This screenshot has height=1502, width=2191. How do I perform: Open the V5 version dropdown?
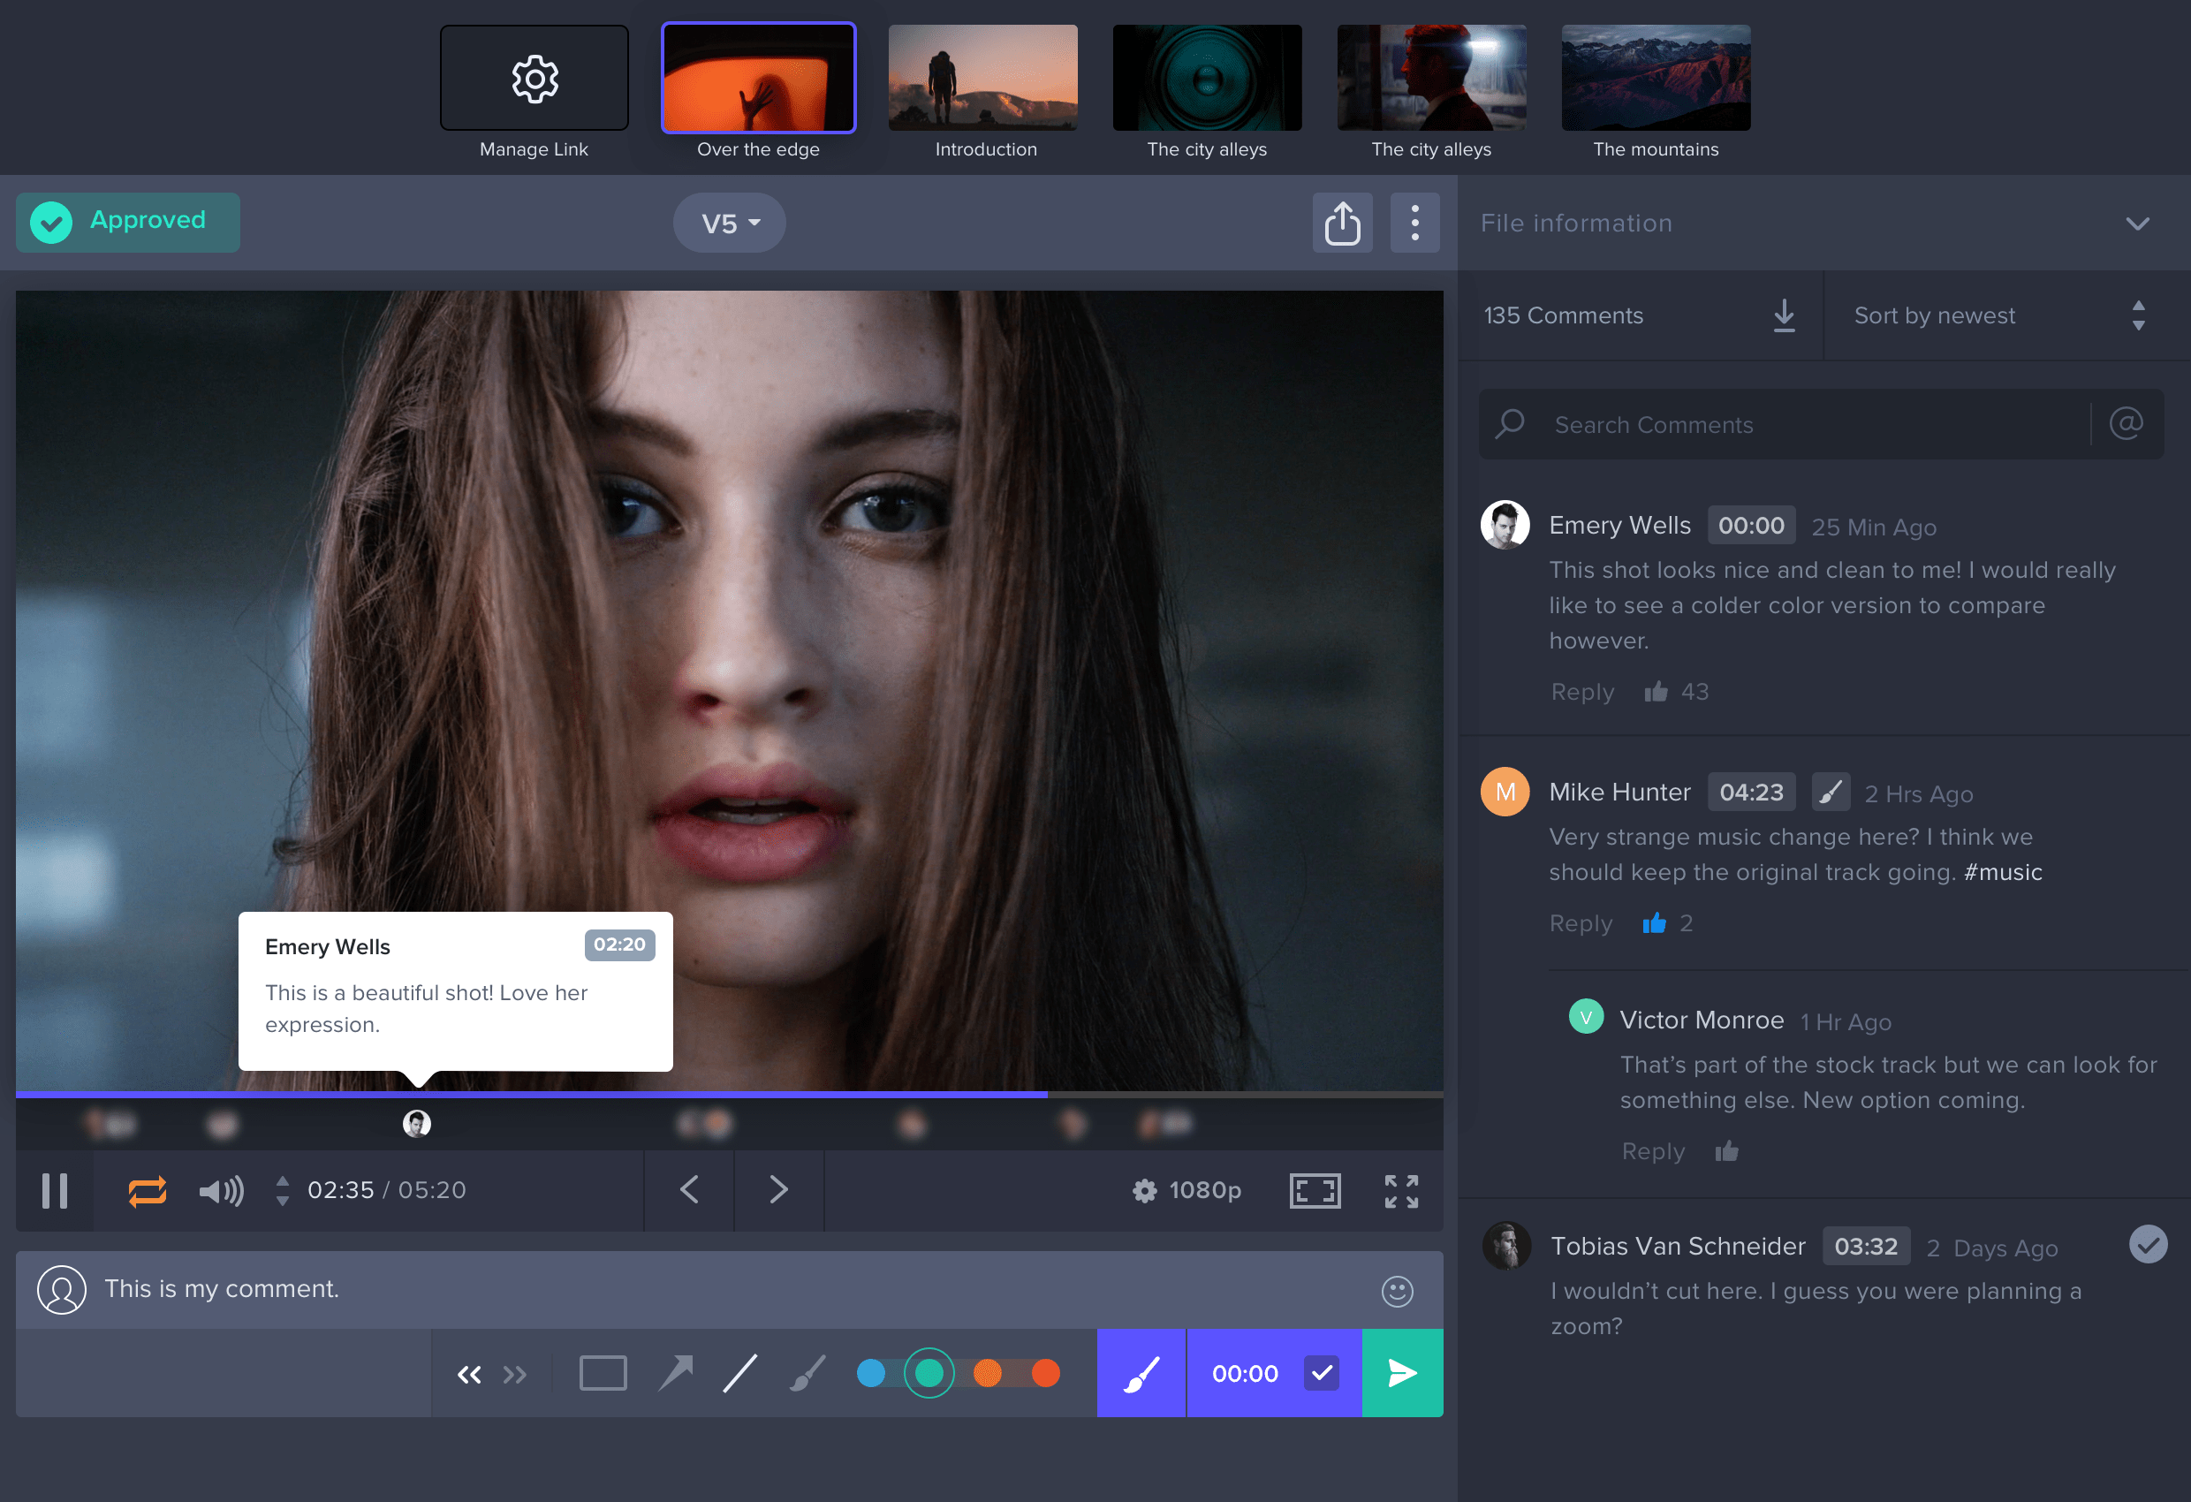pyautogui.click(x=728, y=223)
